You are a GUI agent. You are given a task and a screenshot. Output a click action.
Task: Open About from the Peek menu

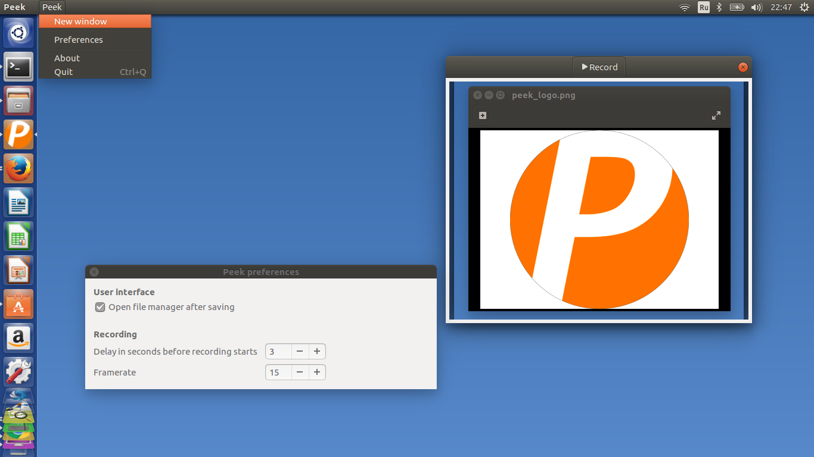click(x=95, y=58)
